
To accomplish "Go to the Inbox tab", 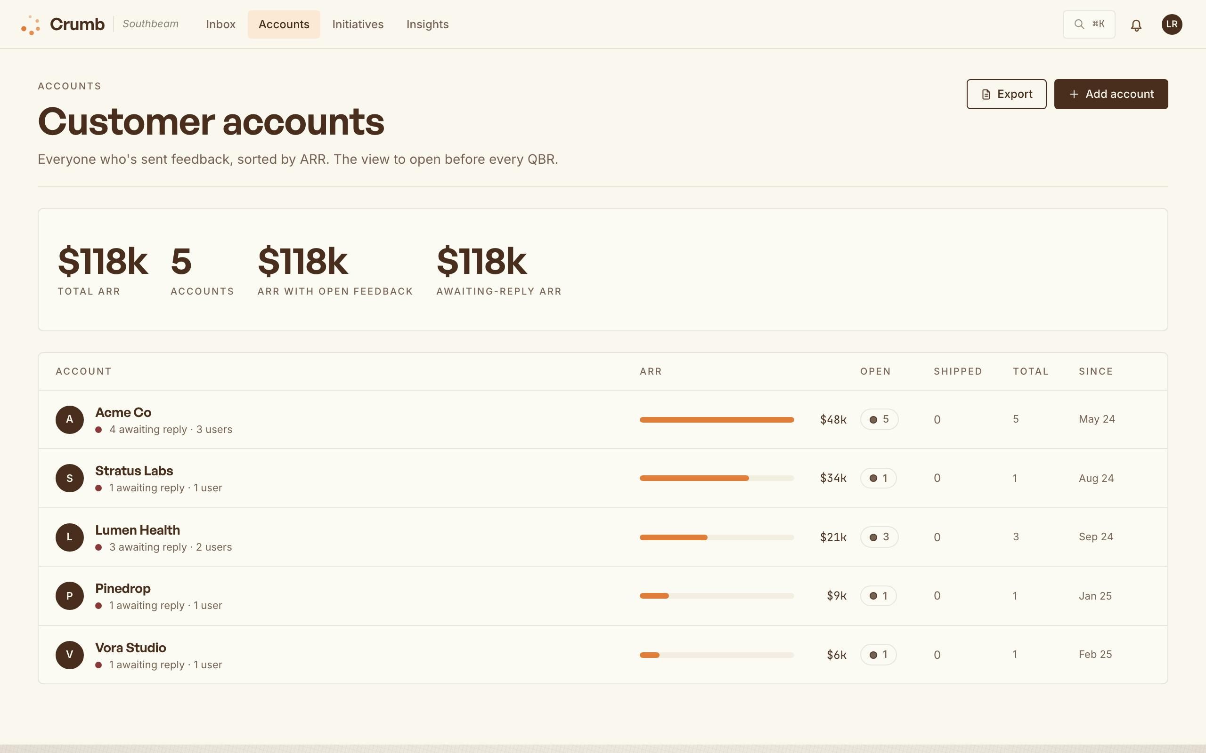I will [221, 24].
